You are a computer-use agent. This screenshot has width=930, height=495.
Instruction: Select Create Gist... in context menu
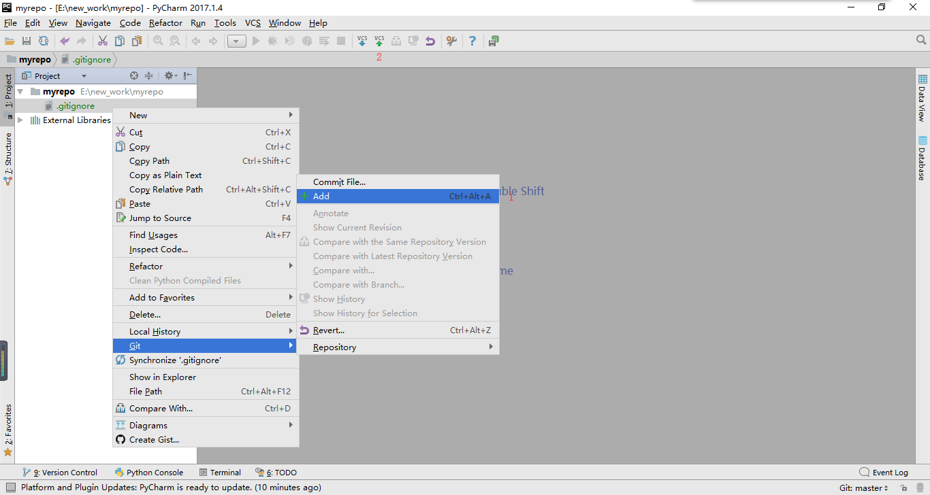click(x=206, y=440)
